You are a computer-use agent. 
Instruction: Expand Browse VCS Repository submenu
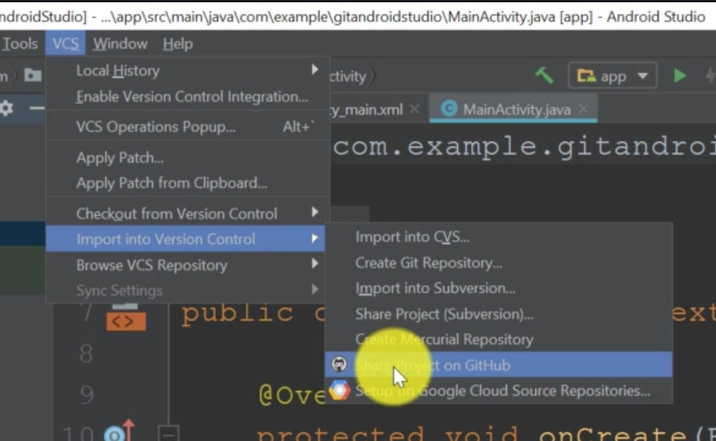point(185,265)
